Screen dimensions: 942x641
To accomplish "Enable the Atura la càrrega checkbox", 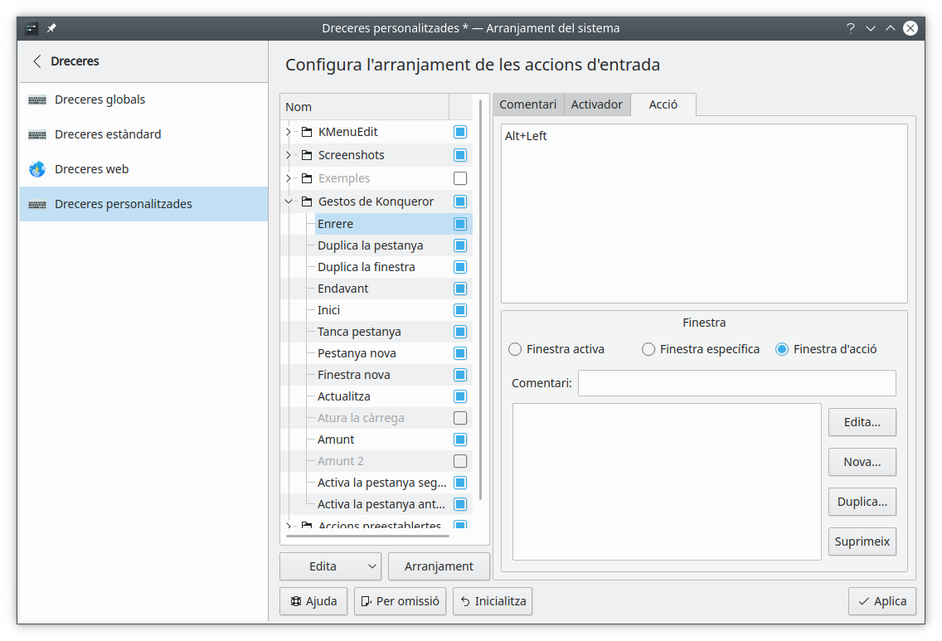I will (460, 418).
